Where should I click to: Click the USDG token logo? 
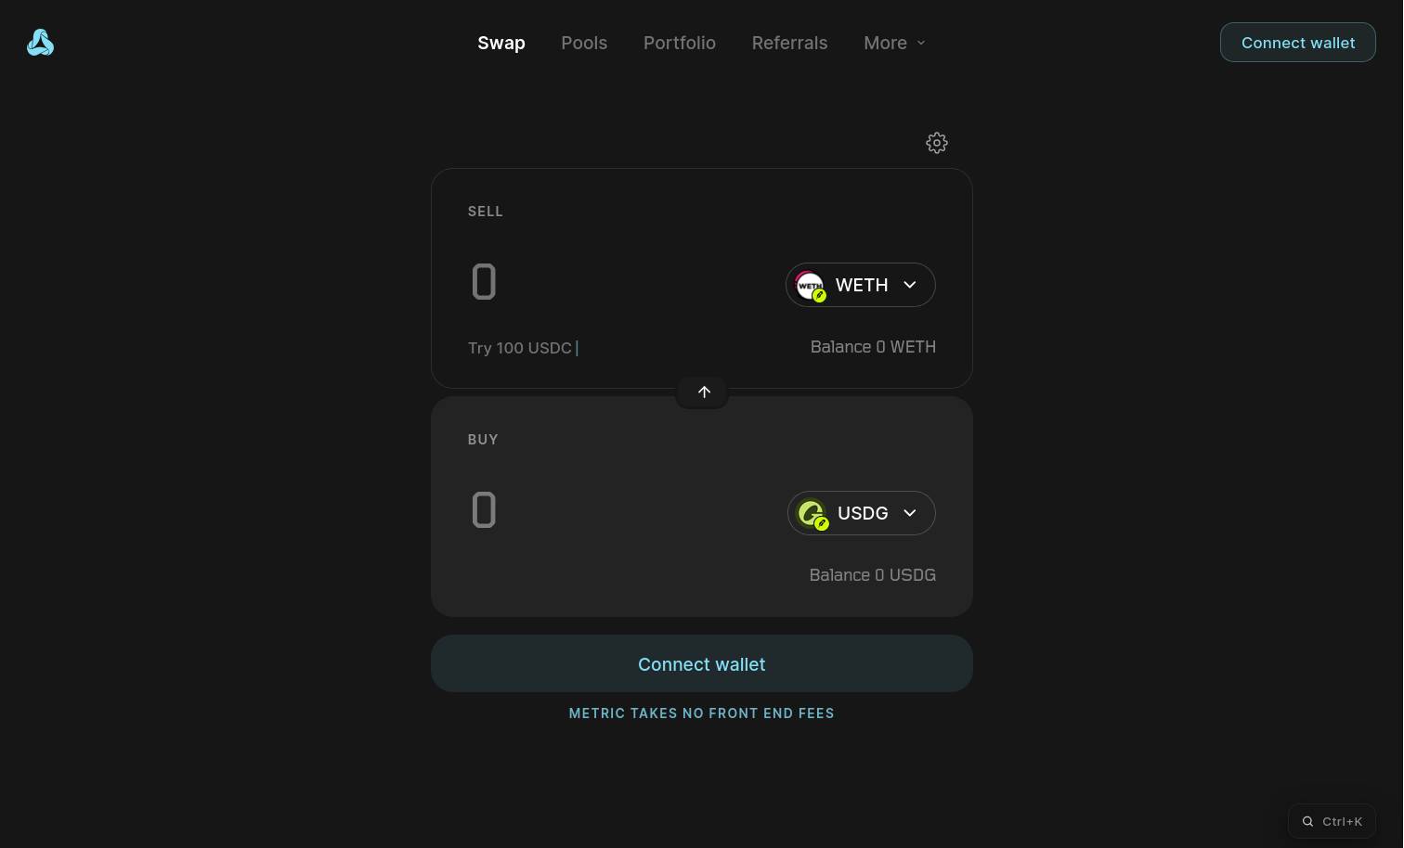tap(812, 513)
